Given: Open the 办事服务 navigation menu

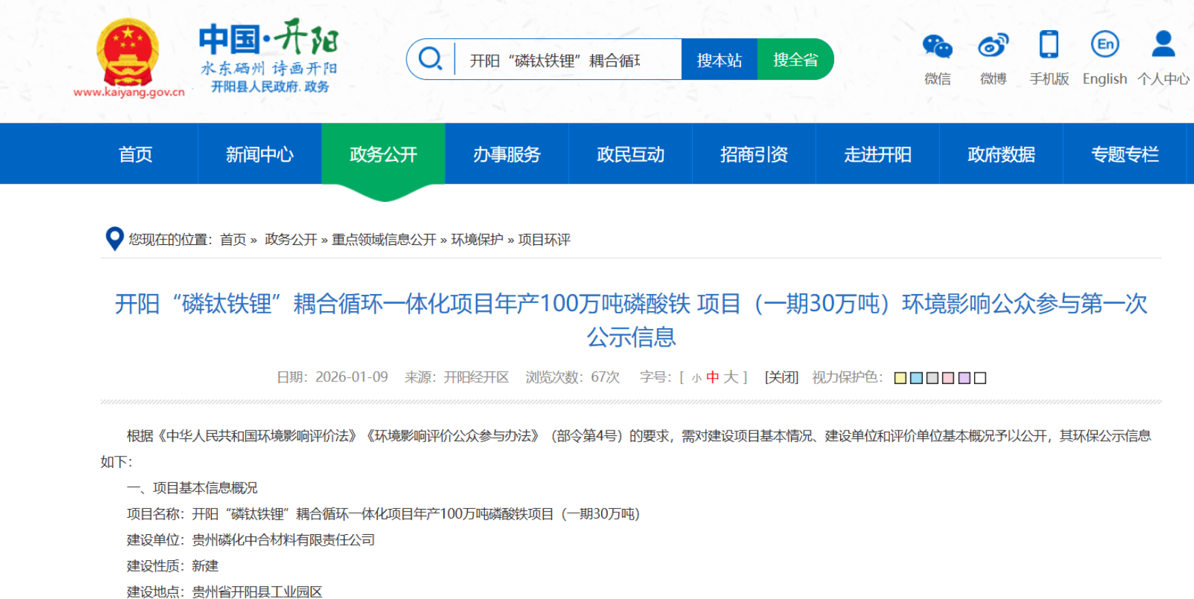Looking at the screenshot, I should (x=507, y=154).
